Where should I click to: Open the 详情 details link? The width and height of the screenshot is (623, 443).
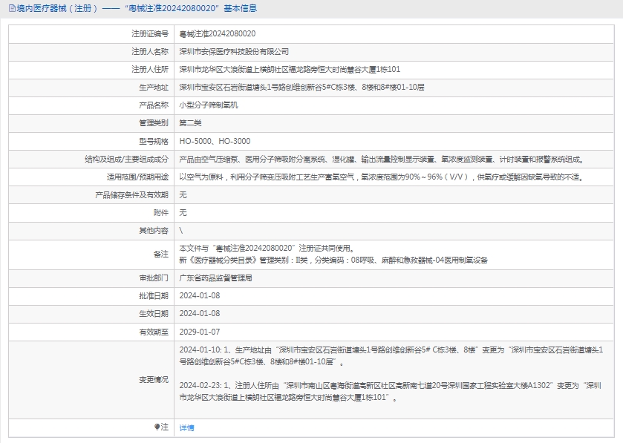coord(186,427)
